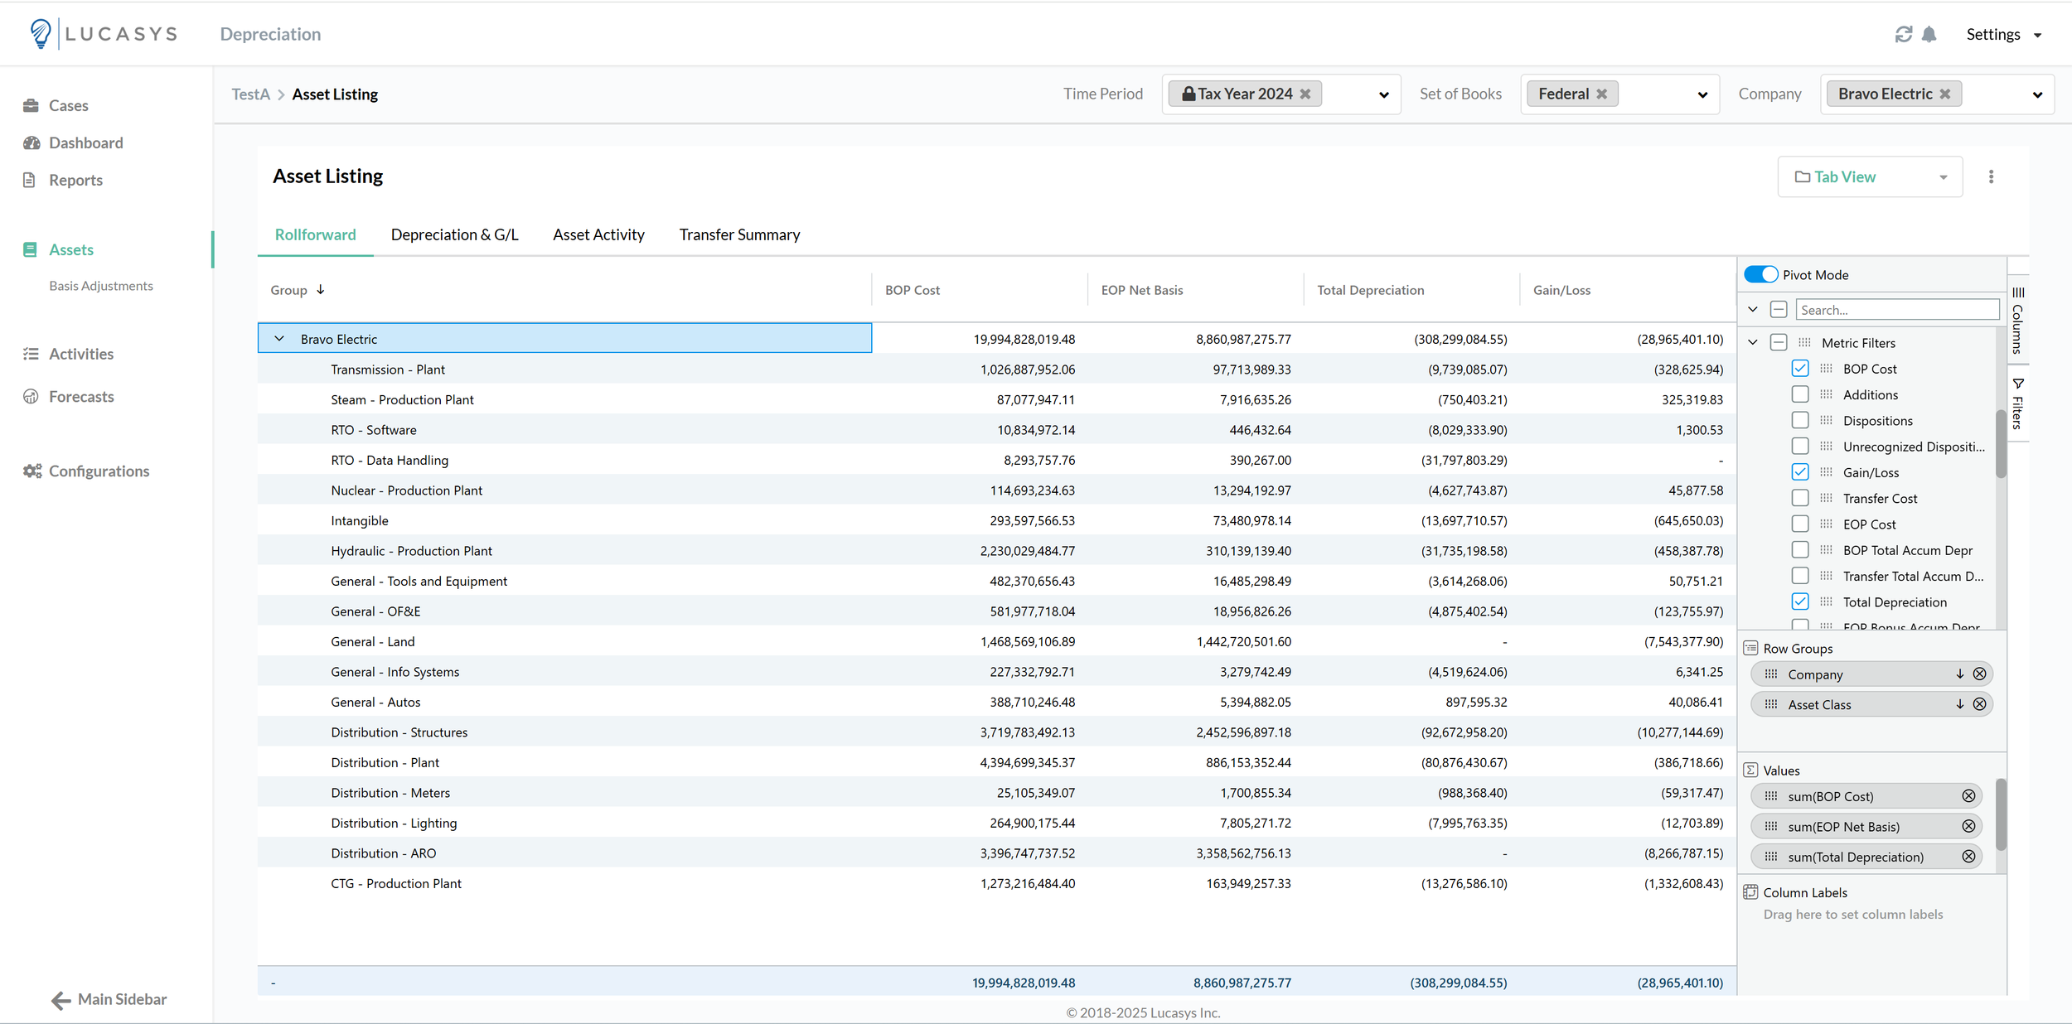2072x1024 pixels.
Task: Expand the Set of Books dropdown
Action: tap(1702, 94)
